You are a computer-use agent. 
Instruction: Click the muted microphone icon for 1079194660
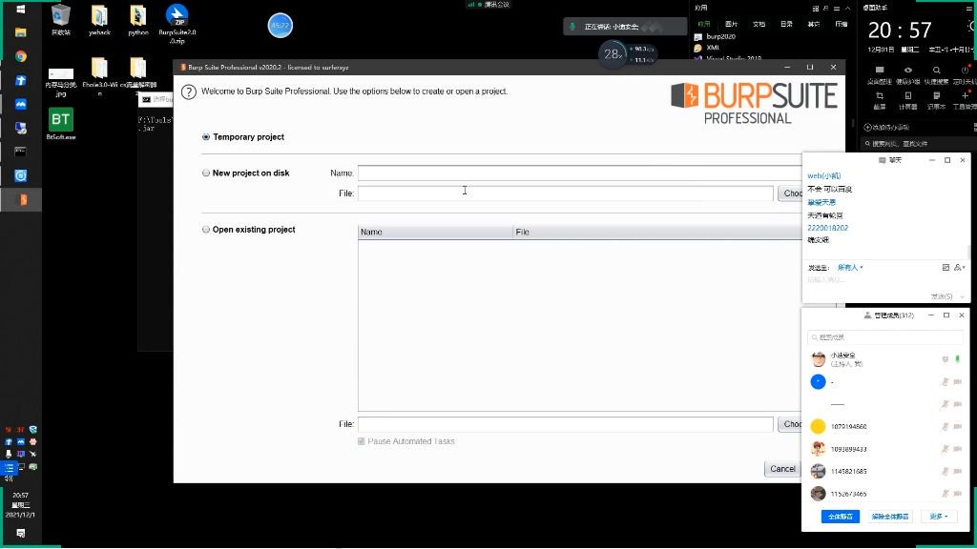click(x=946, y=426)
